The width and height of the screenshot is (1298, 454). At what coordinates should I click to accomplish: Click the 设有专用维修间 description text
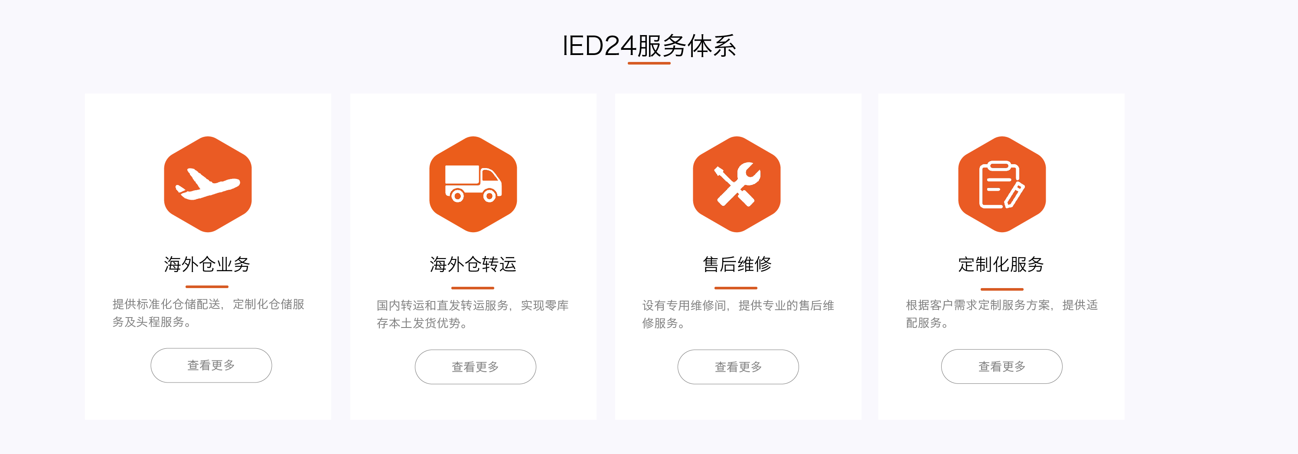point(738,314)
